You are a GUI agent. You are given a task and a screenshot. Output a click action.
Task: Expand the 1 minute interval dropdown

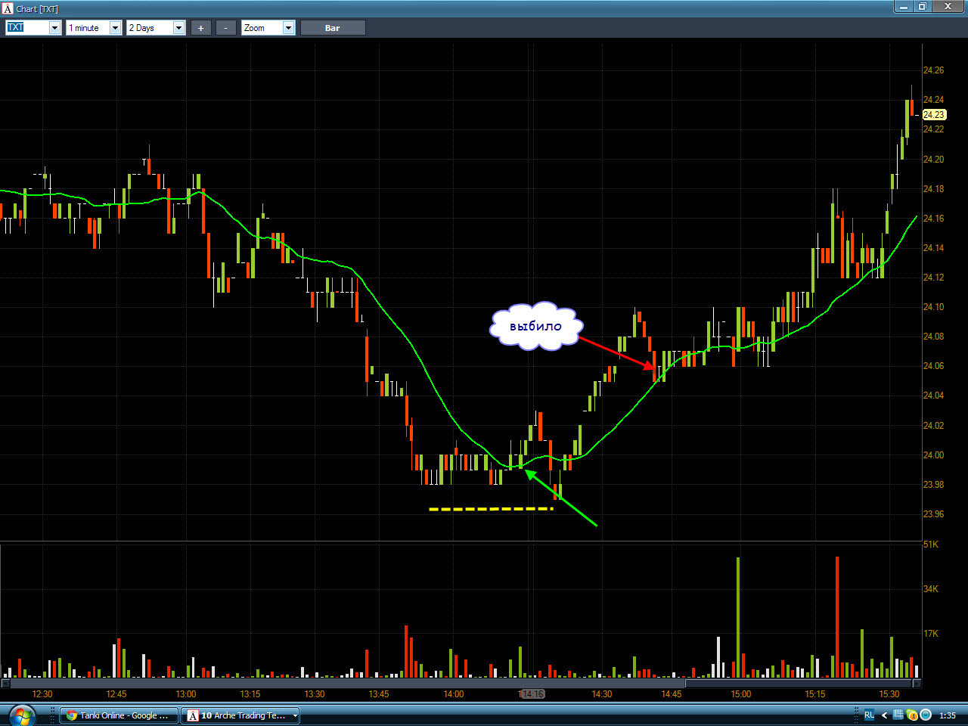pos(116,28)
